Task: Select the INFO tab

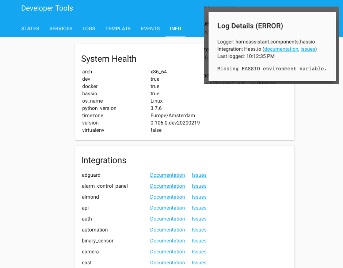Action: coord(175,28)
